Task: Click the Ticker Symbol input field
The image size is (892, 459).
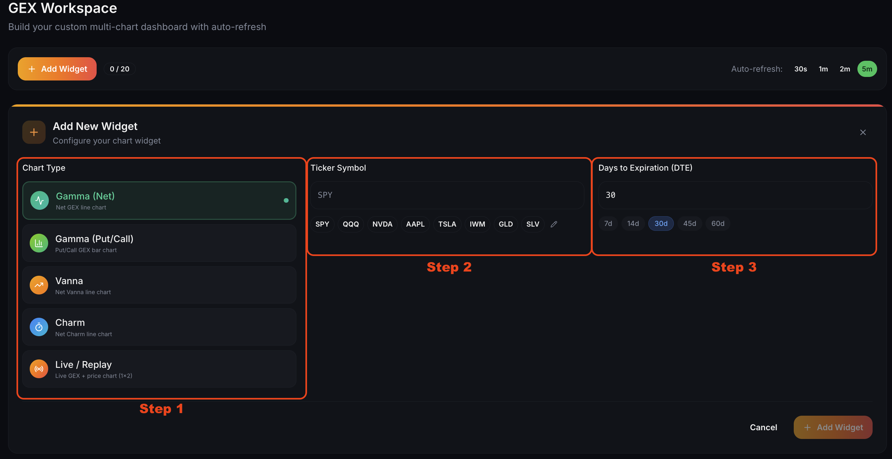Action: 447,195
